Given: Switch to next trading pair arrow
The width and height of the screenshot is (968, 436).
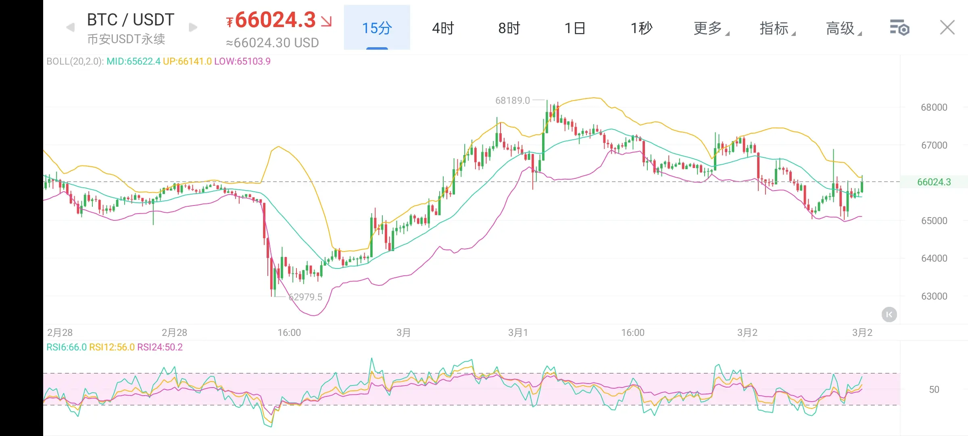Looking at the screenshot, I should [x=193, y=27].
